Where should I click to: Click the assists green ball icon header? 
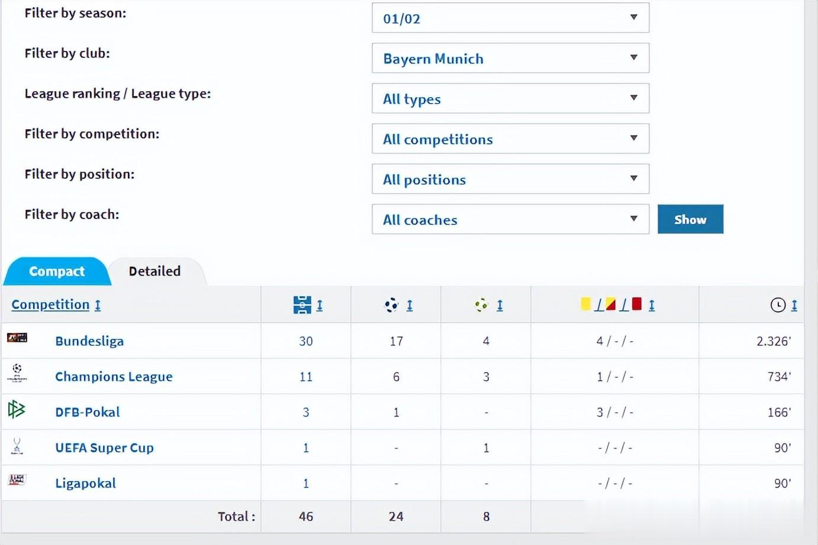tap(481, 305)
